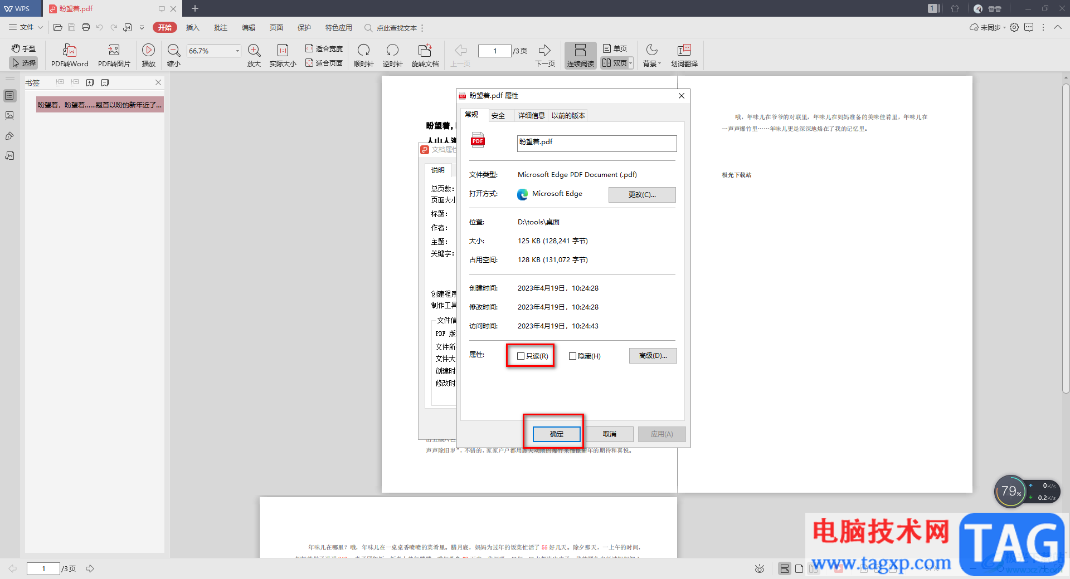Set view to 实际大小 actual size

pyautogui.click(x=283, y=56)
